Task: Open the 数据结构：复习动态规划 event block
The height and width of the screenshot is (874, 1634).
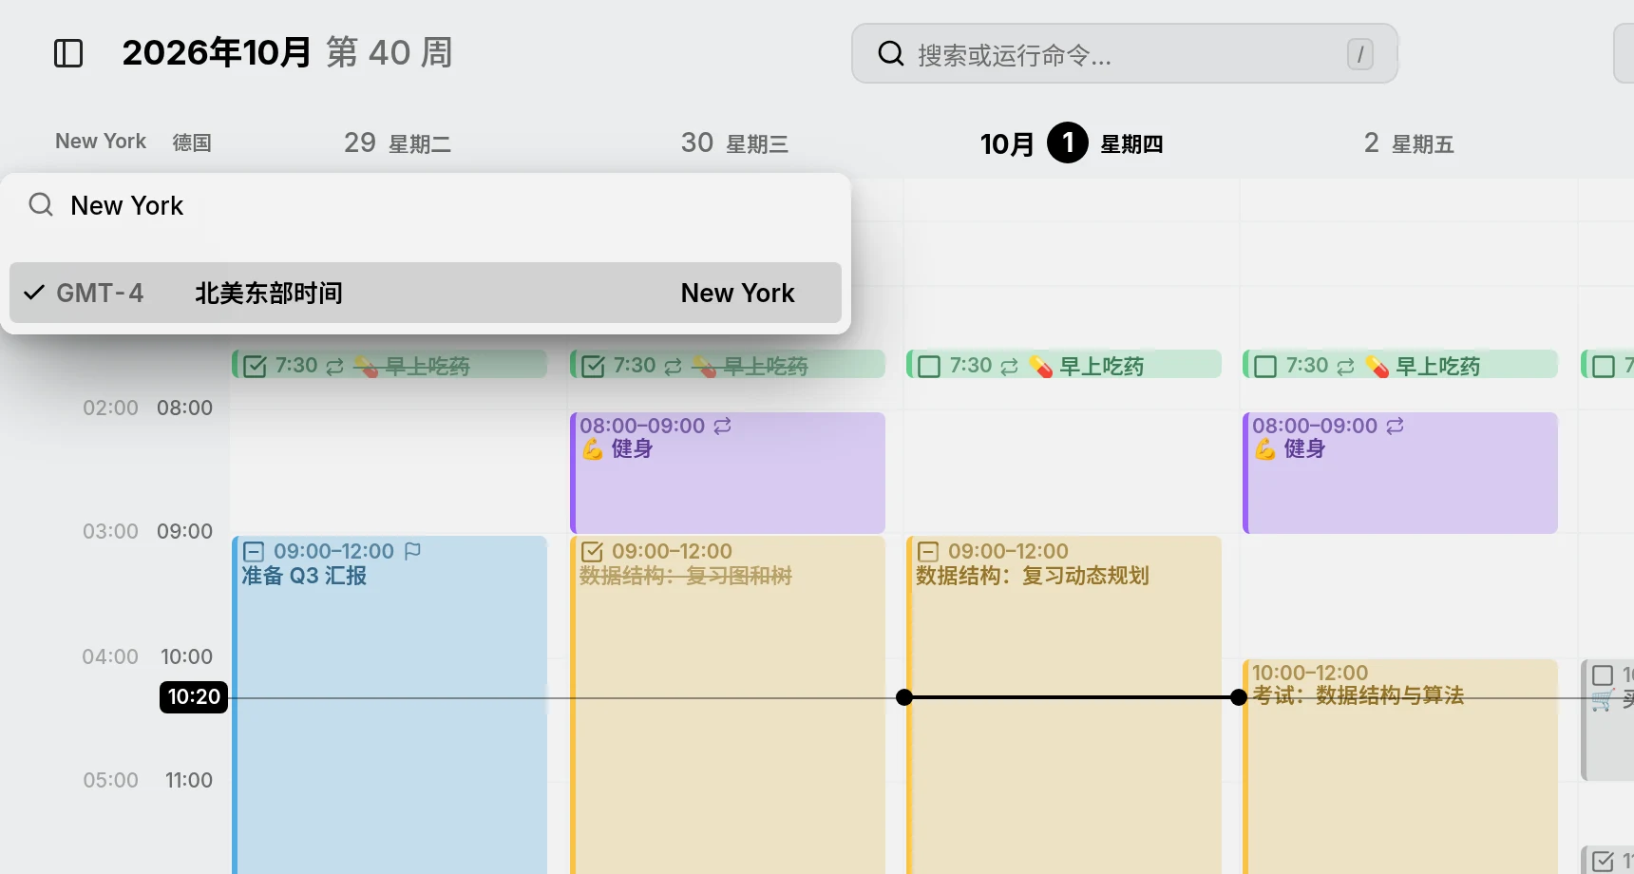Action: (x=1064, y=705)
